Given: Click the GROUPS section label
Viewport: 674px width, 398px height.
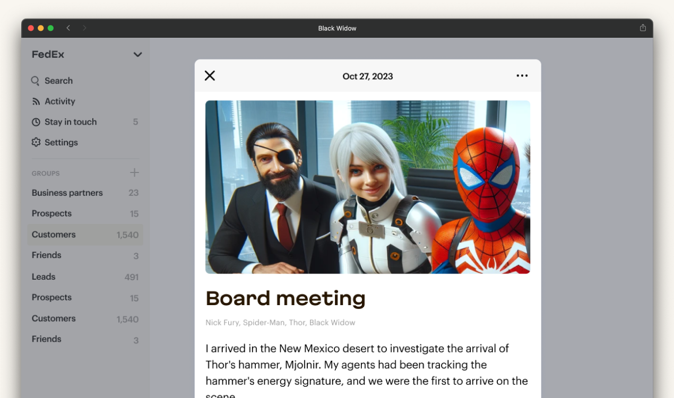Looking at the screenshot, I should pos(46,174).
